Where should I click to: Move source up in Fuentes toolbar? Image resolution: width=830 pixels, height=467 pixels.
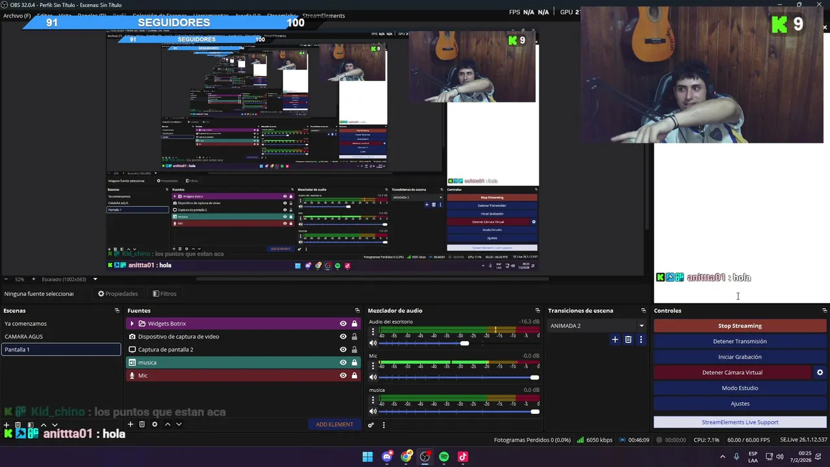point(167,424)
